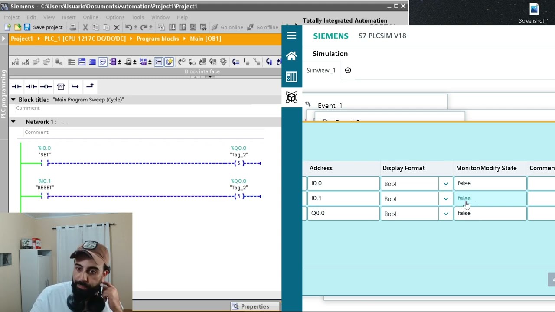Select the RESET contact at %I0.1
555x312 pixels.
tap(45, 196)
